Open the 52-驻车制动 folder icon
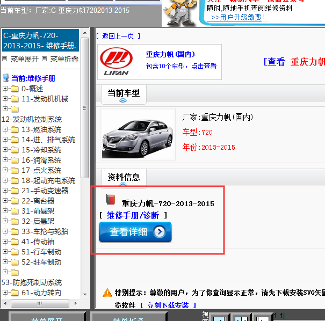 point(15,262)
